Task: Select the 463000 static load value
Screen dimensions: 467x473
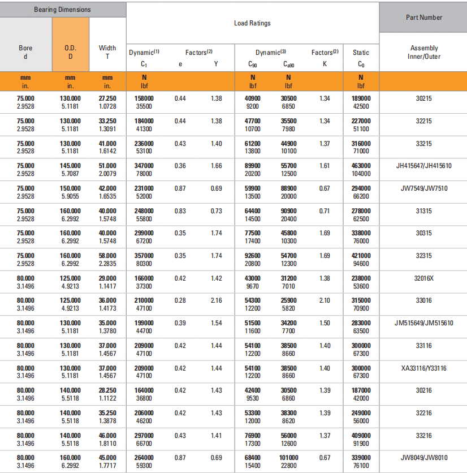Action: [361, 166]
